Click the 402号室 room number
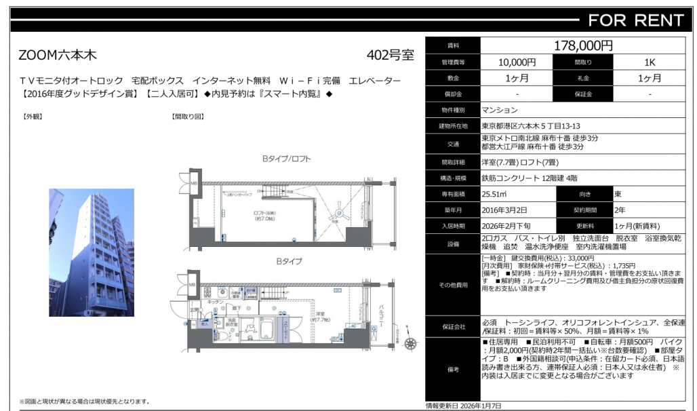This screenshot has width=697, height=411. [x=389, y=56]
